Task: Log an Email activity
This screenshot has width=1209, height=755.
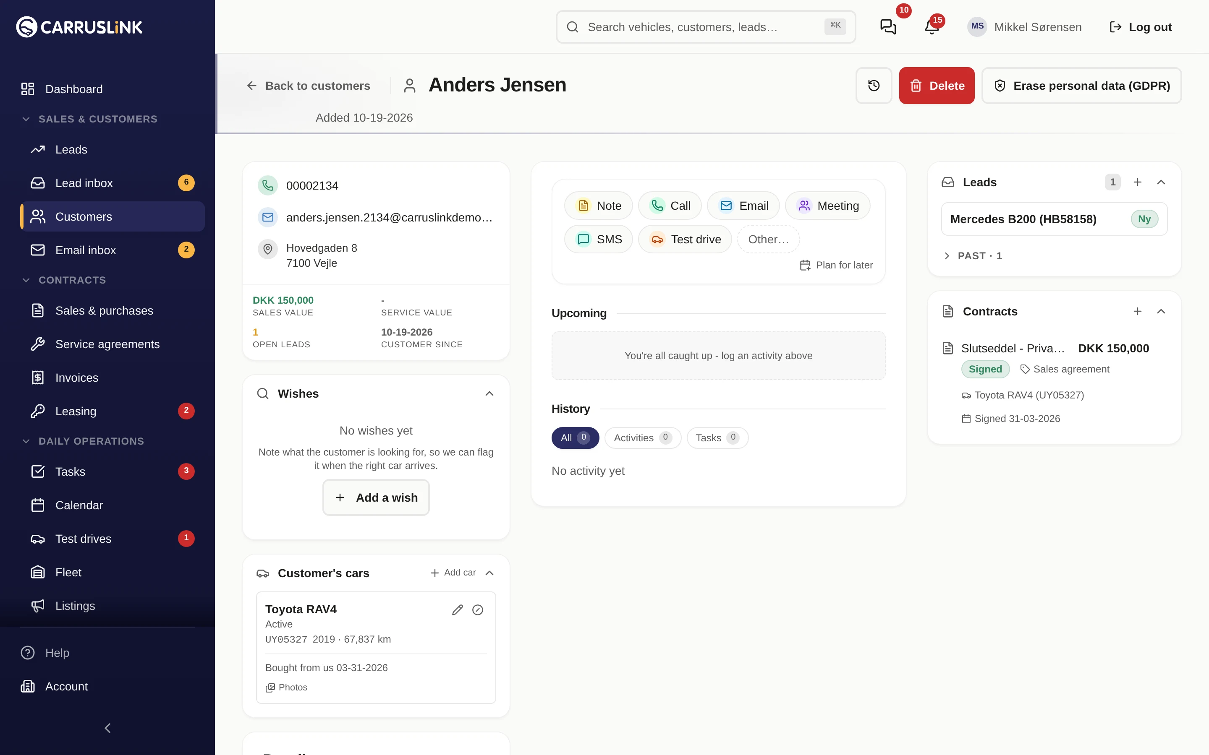Action: pos(743,206)
